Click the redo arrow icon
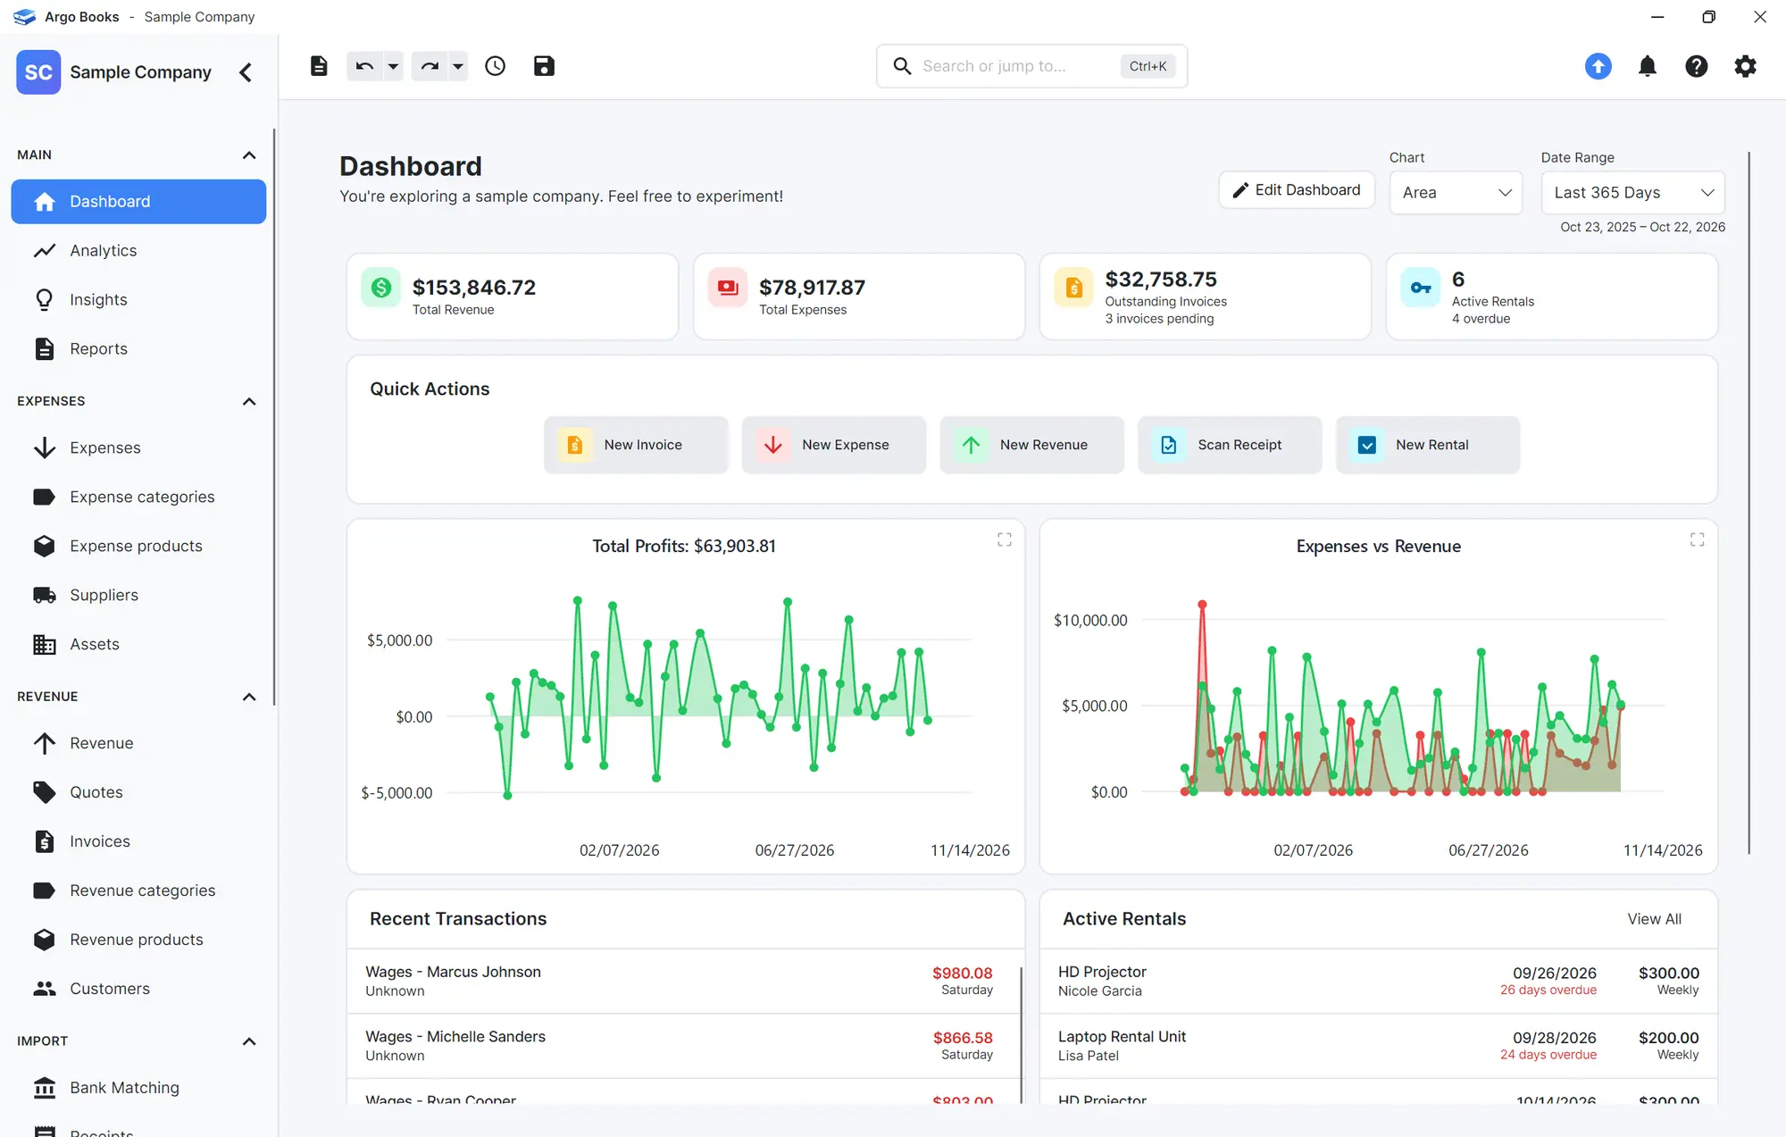1786x1137 pixels. point(430,66)
